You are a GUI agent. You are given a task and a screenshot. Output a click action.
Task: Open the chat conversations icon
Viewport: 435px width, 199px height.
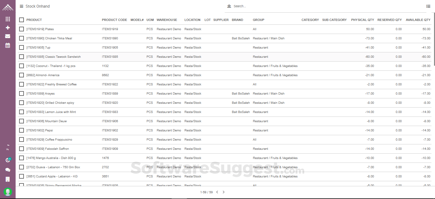[x=8, y=170]
